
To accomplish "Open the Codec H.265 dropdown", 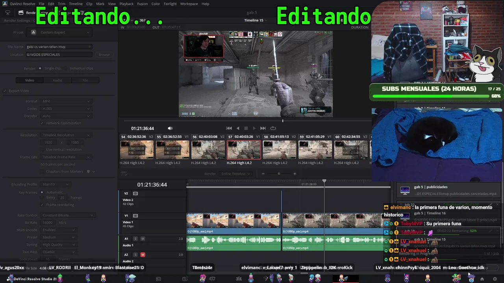I will (66, 108).
